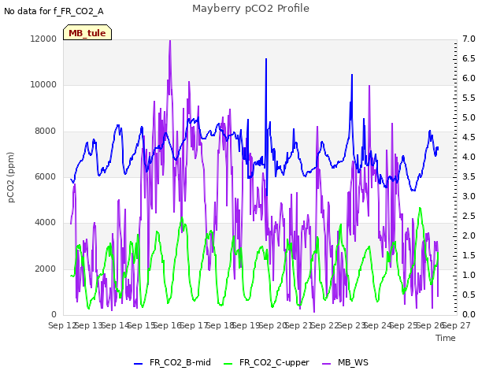The width and height of the screenshot is (504, 378).
Task: Click the 12000 left axis value
Action: coord(43,39)
